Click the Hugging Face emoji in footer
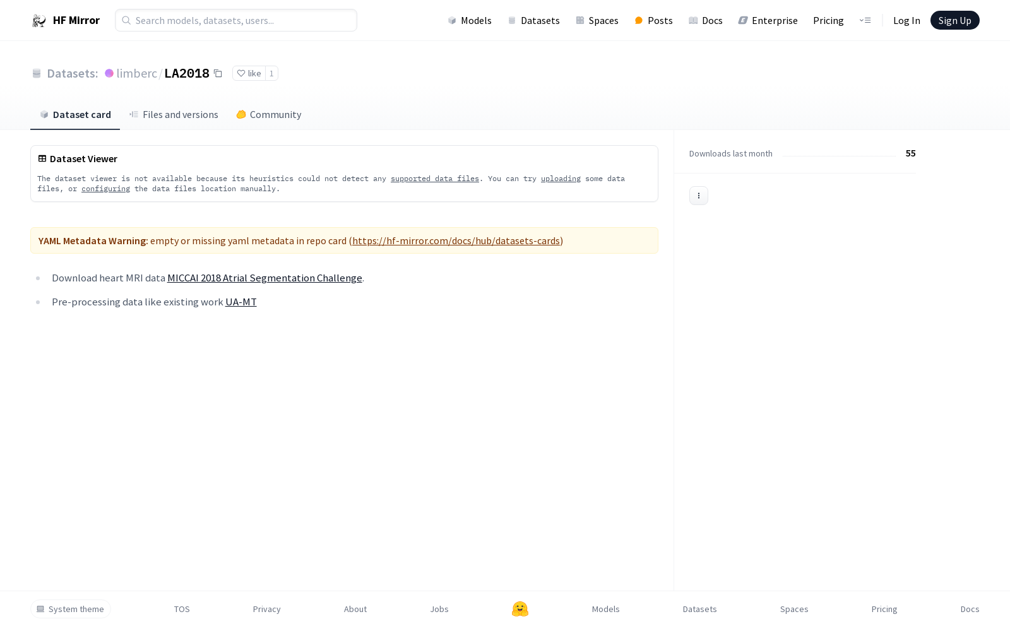This screenshot has height=631, width=1010. [x=520, y=609]
